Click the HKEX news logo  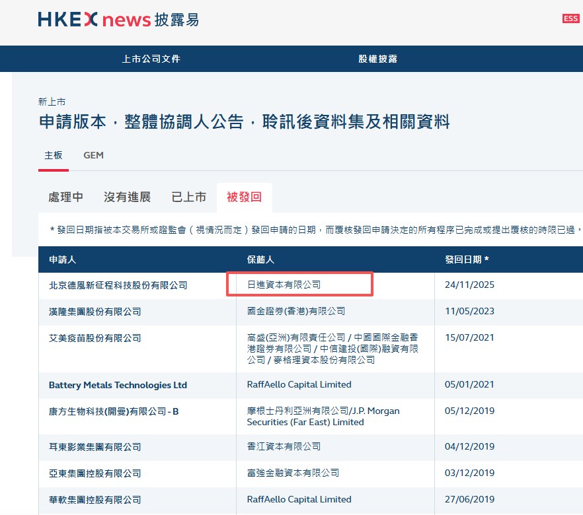click(118, 20)
